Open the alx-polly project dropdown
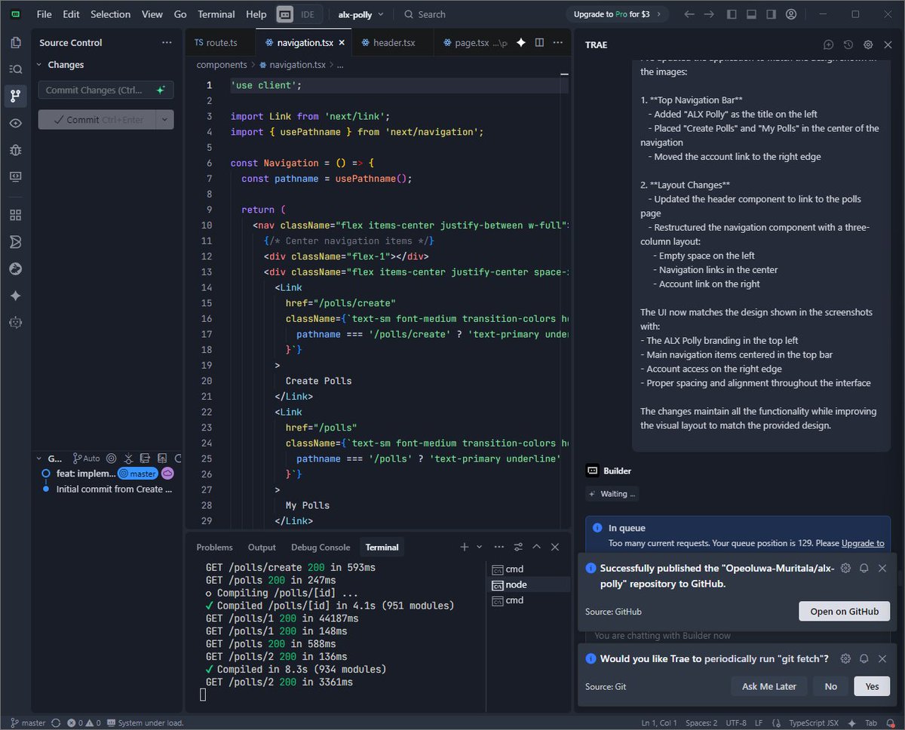 pos(361,14)
